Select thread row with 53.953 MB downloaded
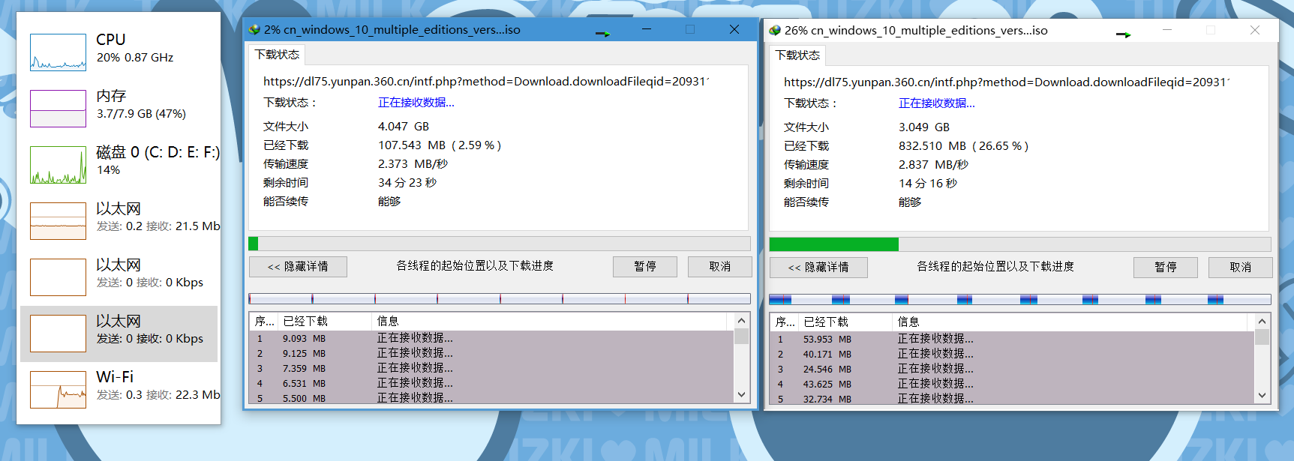 1012,339
